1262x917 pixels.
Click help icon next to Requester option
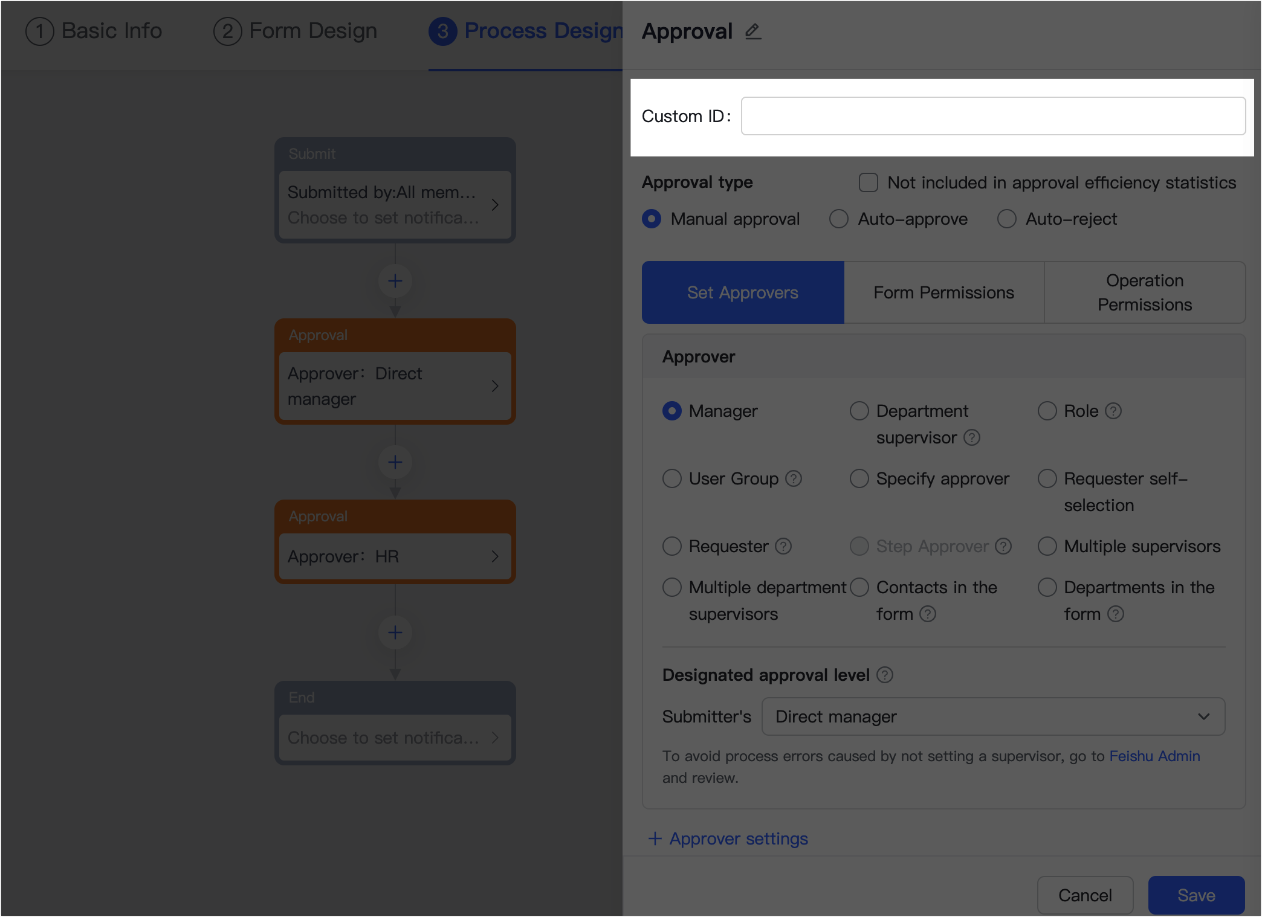783,546
